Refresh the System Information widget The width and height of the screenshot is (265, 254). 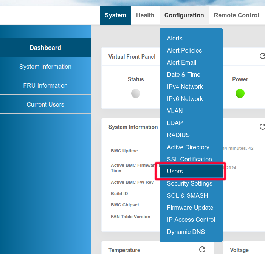pos(262,127)
